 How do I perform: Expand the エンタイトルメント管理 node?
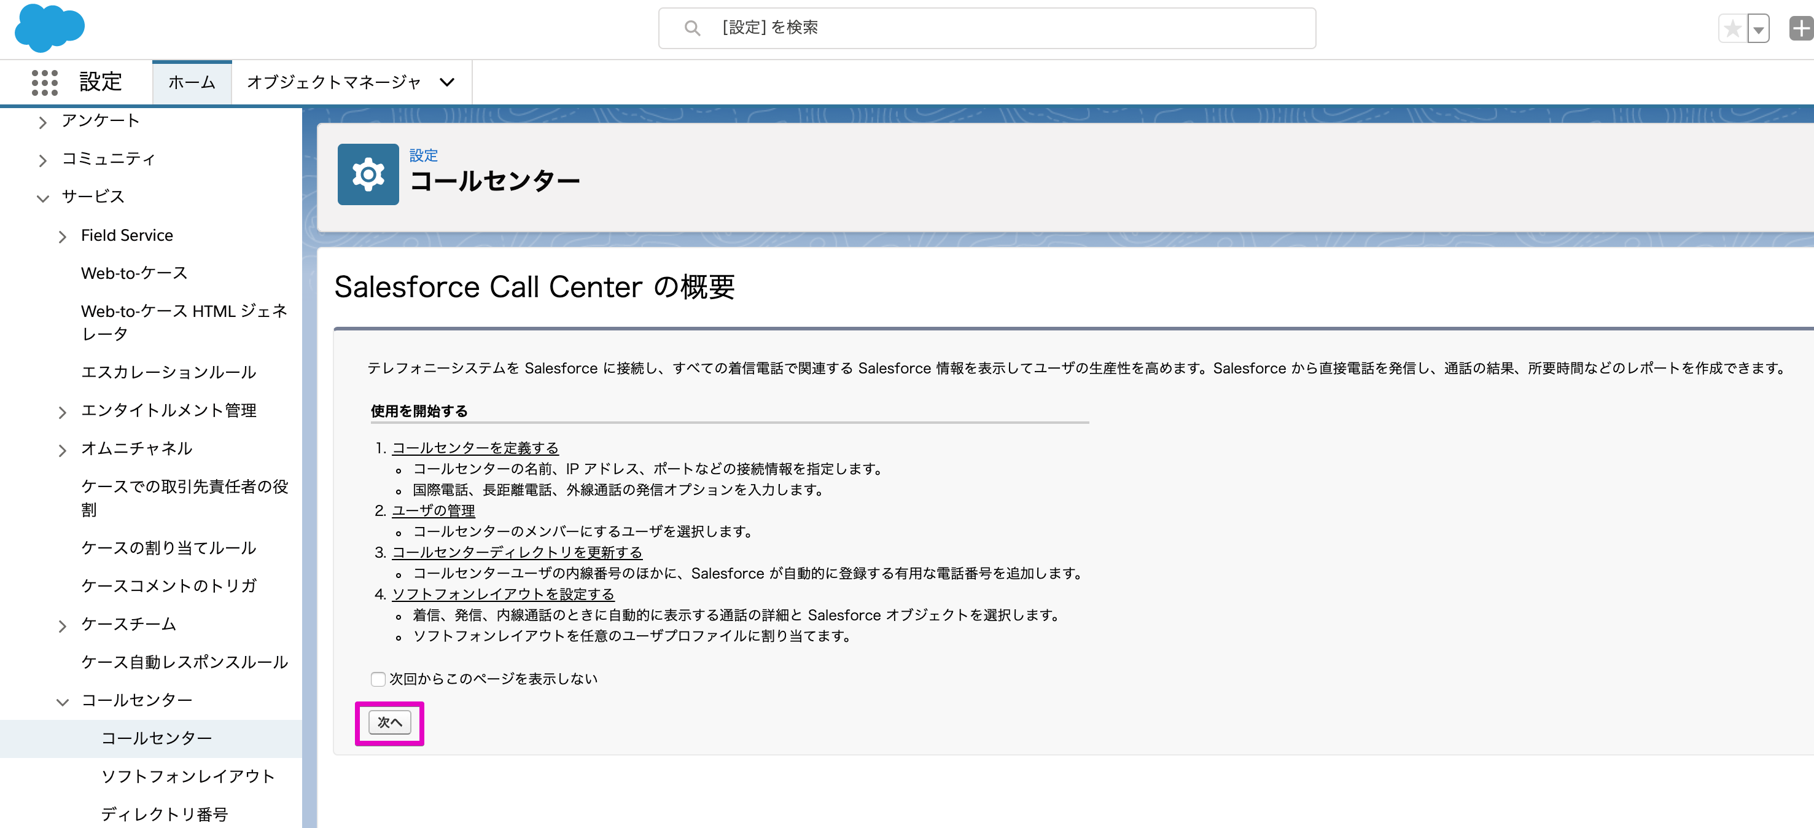pos(63,412)
